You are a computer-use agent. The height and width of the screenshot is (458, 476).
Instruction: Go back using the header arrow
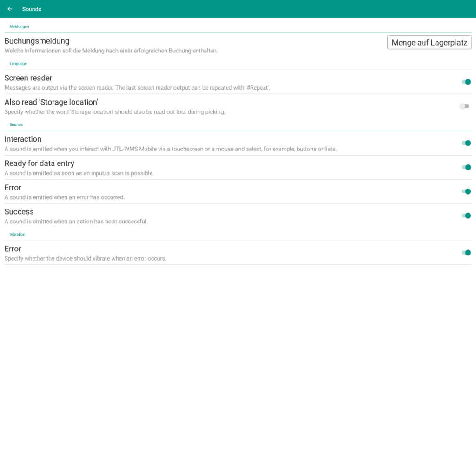tap(10, 9)
